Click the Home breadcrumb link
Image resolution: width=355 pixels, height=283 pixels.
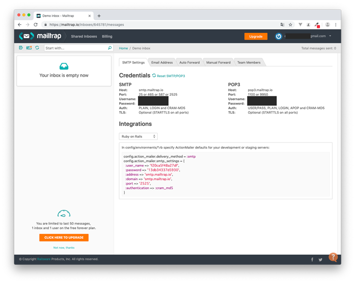[x=123, y=48]
